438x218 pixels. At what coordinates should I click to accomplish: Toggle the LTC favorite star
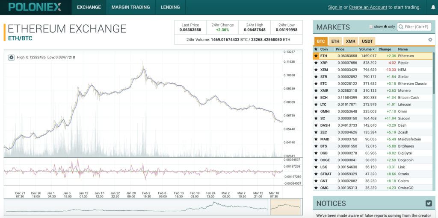[x=316, y=105]
